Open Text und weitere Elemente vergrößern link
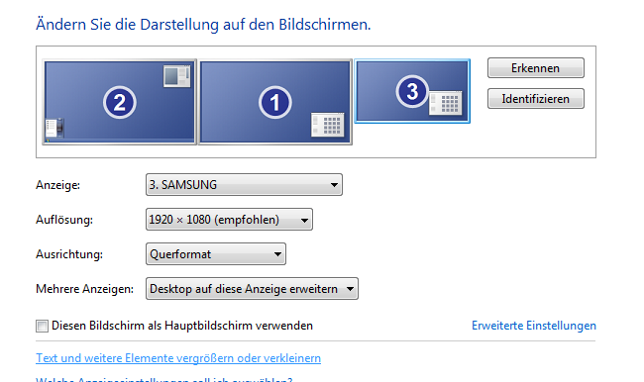The height and width of the screenshot is (382, 644). click(x=178, y=358)
